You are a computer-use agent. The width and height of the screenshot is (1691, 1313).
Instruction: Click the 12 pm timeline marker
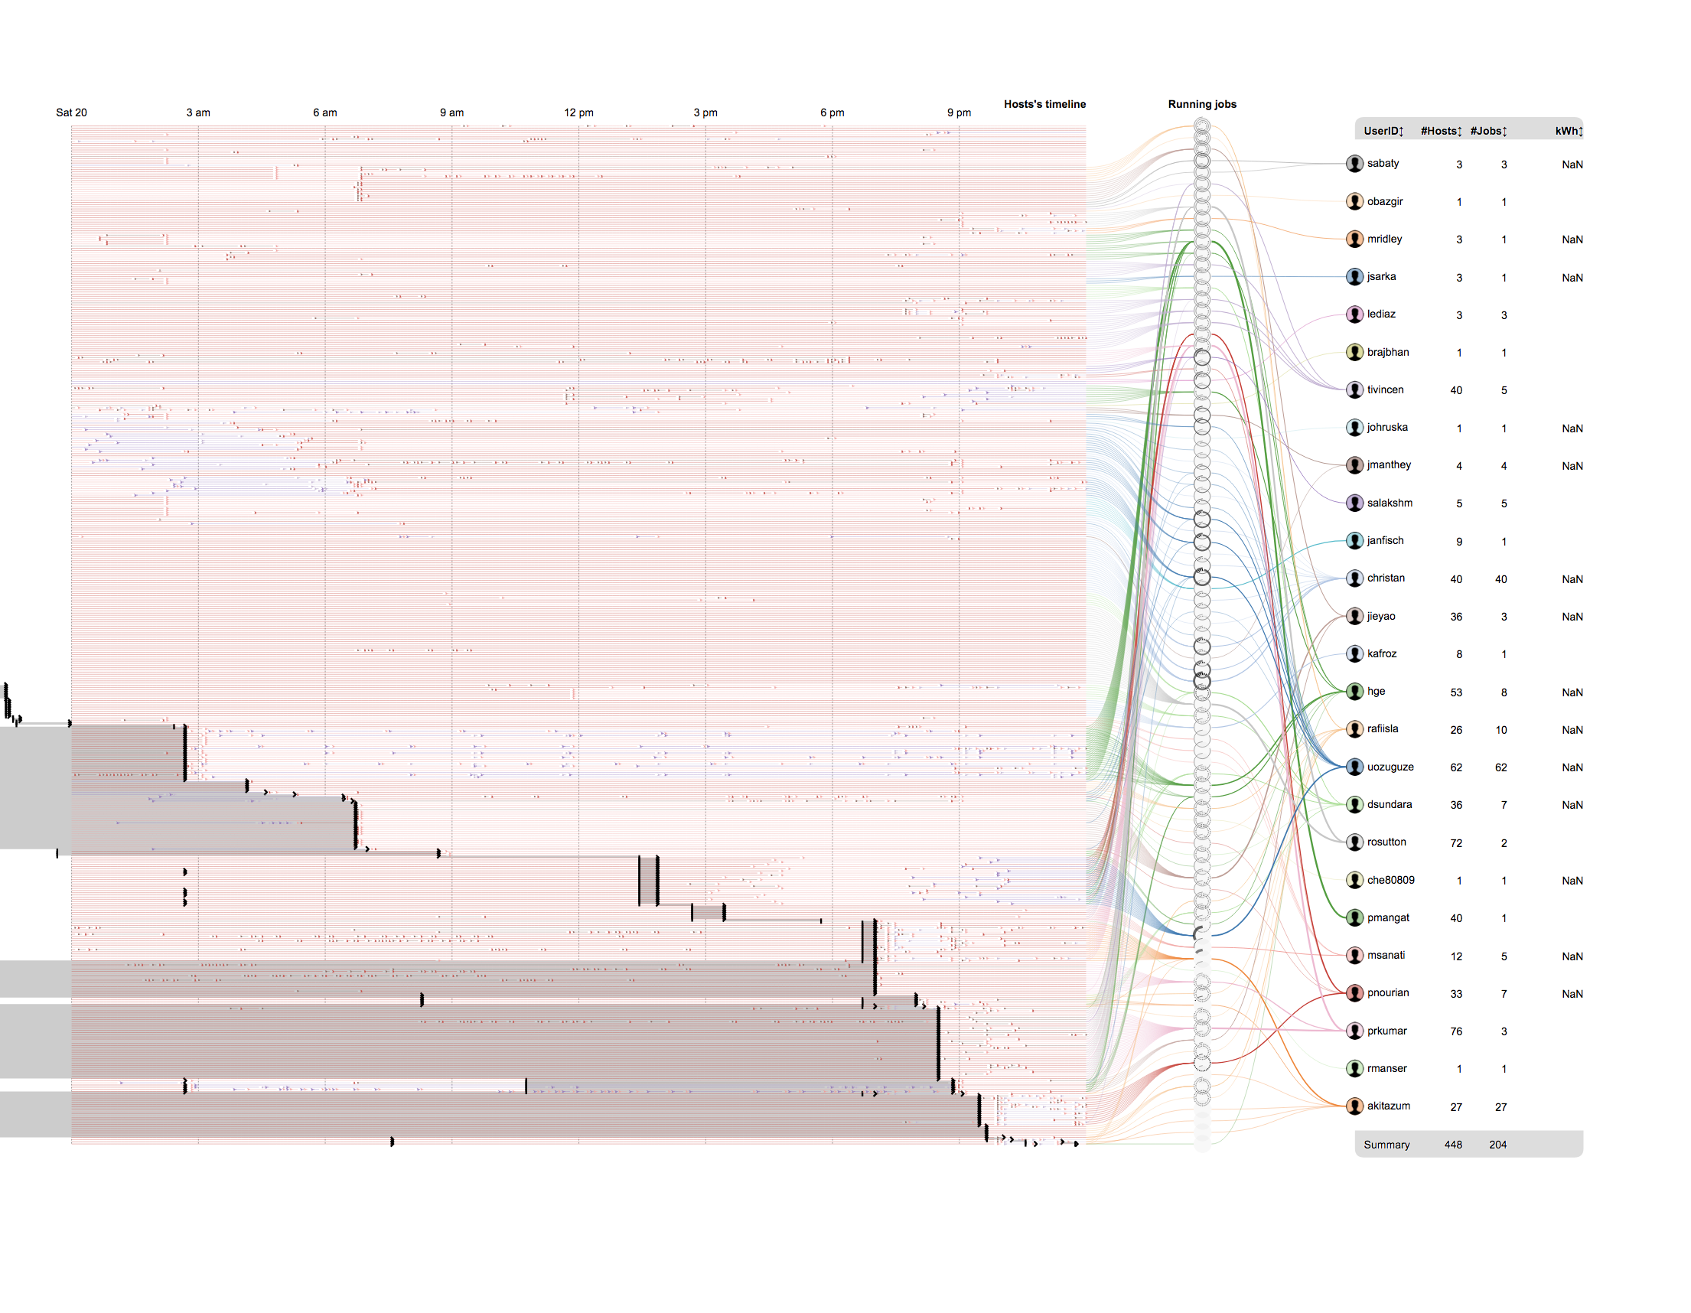pyautogui.click(x=578, y=112)
